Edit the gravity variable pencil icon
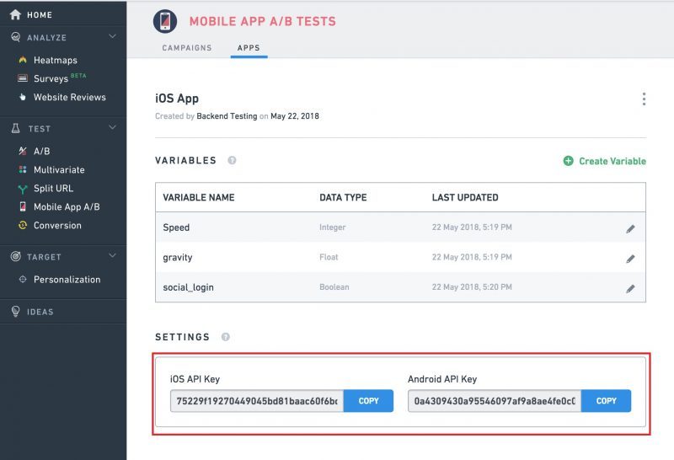The width and height of the screenshot is (674, 460). [x=630, y=259]
